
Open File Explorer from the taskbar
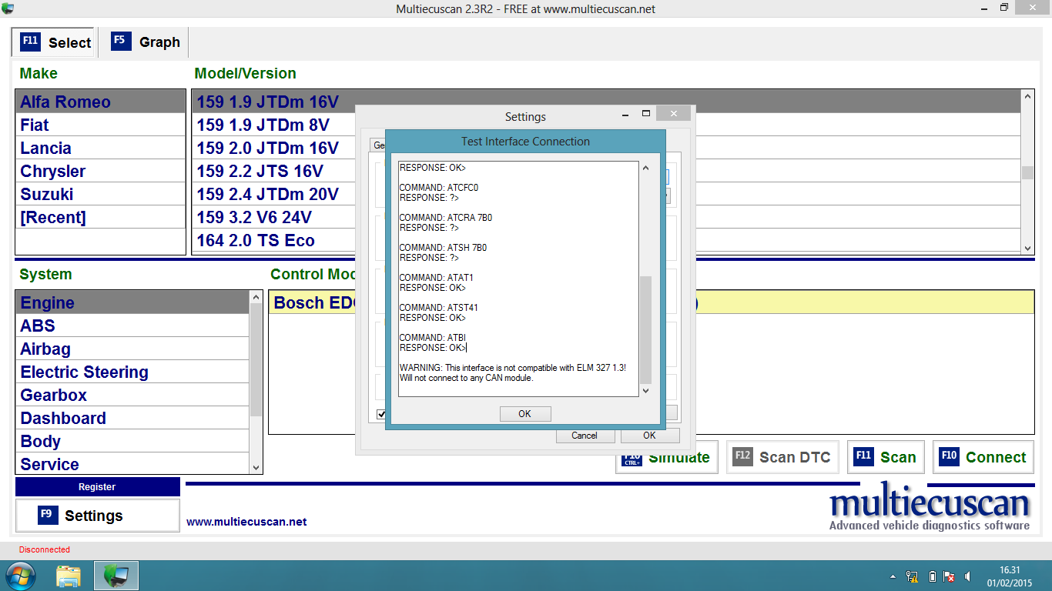69,576
